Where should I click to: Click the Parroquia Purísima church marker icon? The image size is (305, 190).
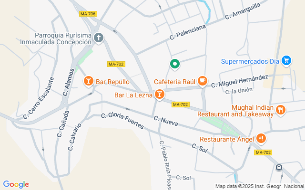[x=99, y=38]
